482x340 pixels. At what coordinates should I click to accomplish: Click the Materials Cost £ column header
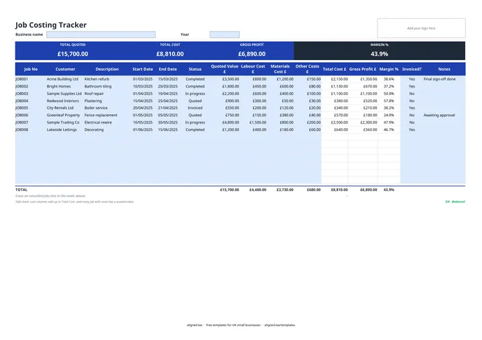click(280, 69)
